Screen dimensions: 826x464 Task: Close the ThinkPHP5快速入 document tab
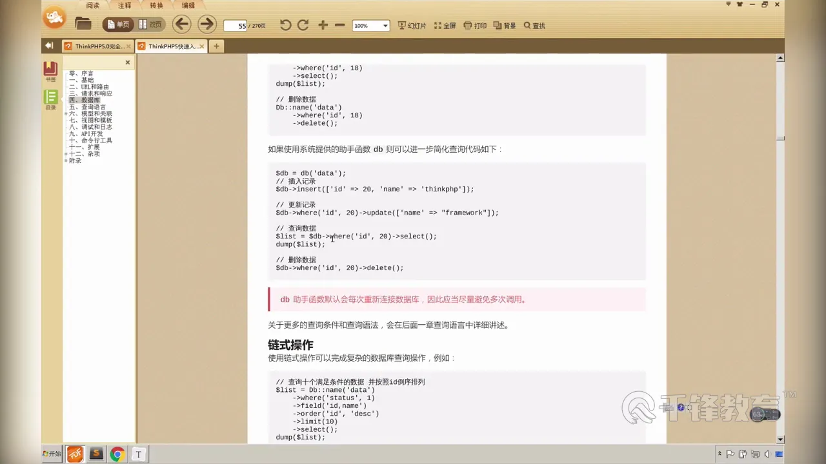coord(202,46)
